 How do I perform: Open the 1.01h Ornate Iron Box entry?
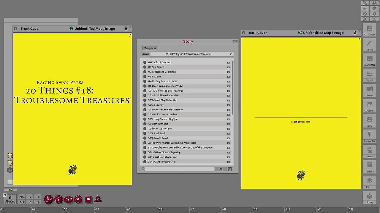click(187, 129)
